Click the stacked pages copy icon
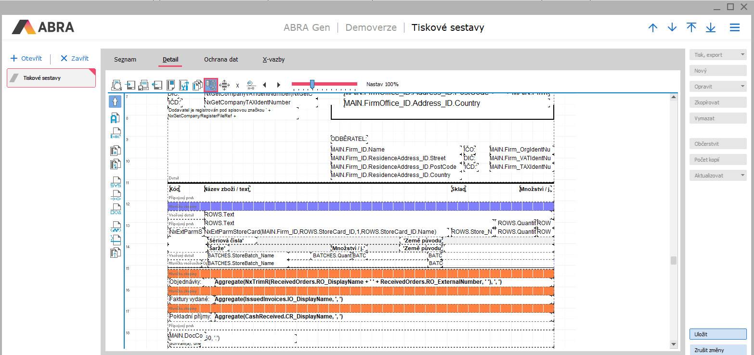 (197, 85)
